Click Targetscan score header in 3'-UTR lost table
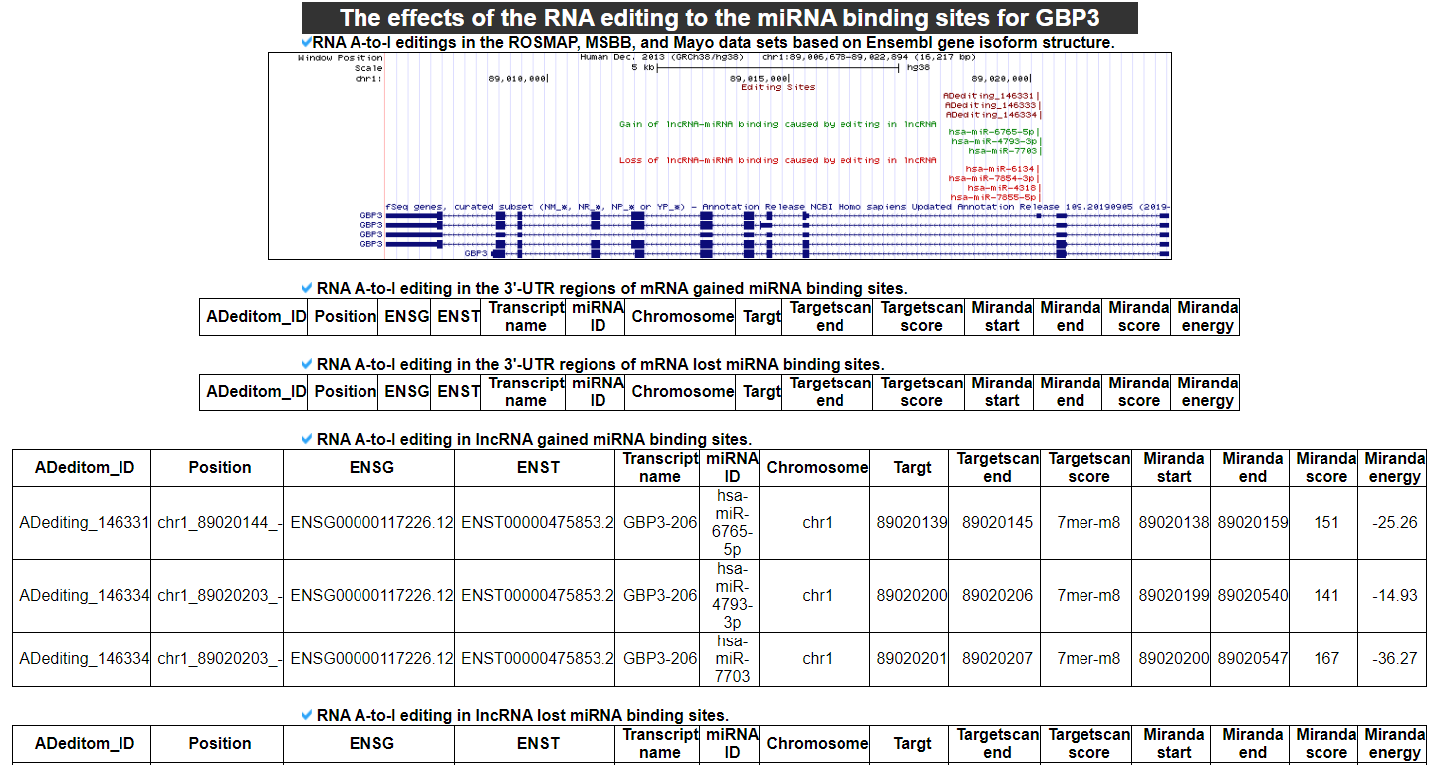This screenshot has width=1441, height=765. (x=921, y=391)
